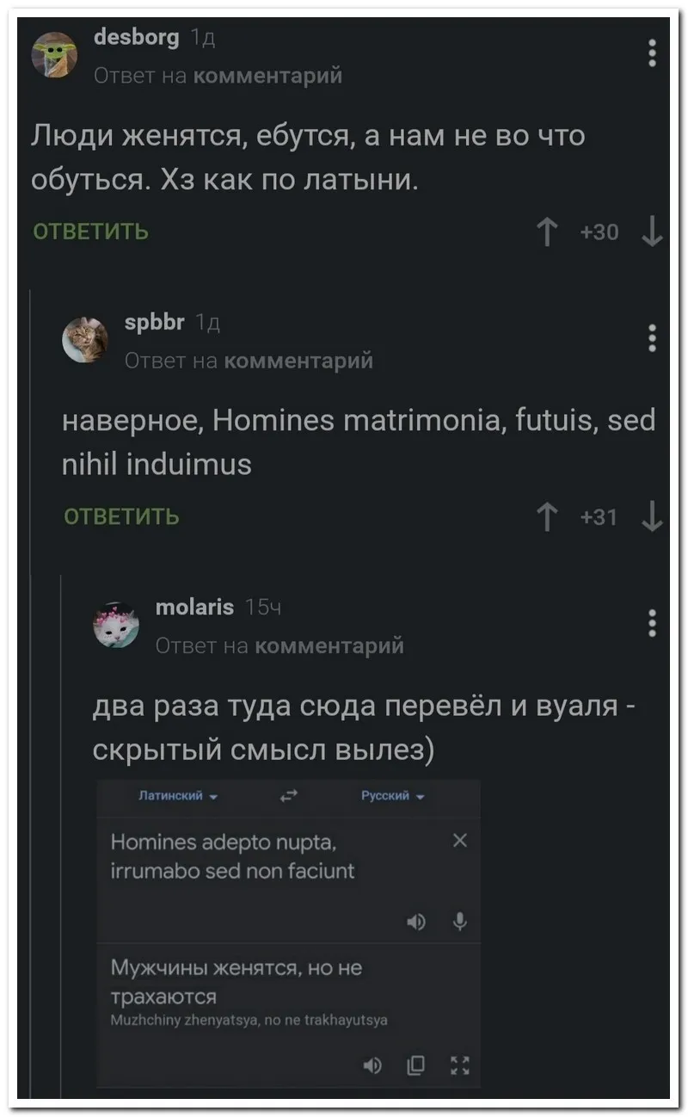Open three-dot menu on molaris's comment
The image size is (688, 1117).
pyautogui.click(x=653, y=622)
